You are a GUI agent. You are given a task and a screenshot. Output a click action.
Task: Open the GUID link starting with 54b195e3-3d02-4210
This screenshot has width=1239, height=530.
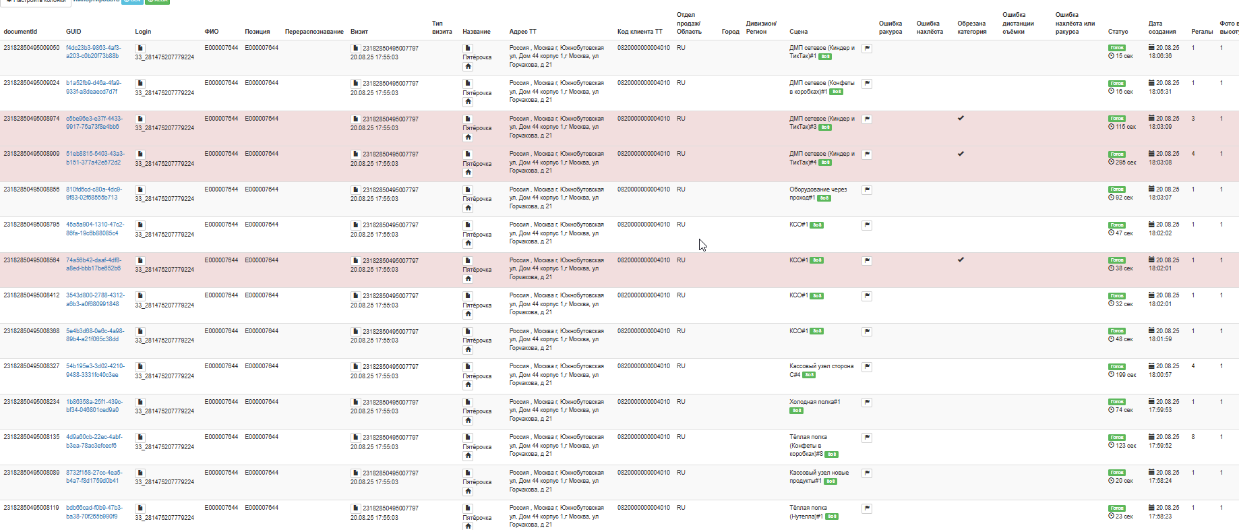click(95, 370)
